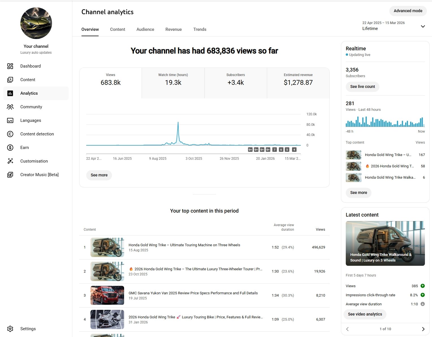Click the Content detection copyright icon
The image size is (432, 337).
[x=10, y=134]
